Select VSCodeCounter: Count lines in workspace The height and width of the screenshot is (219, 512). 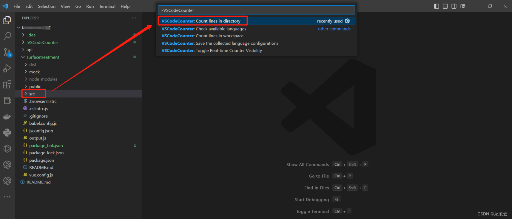coord(256,36)
